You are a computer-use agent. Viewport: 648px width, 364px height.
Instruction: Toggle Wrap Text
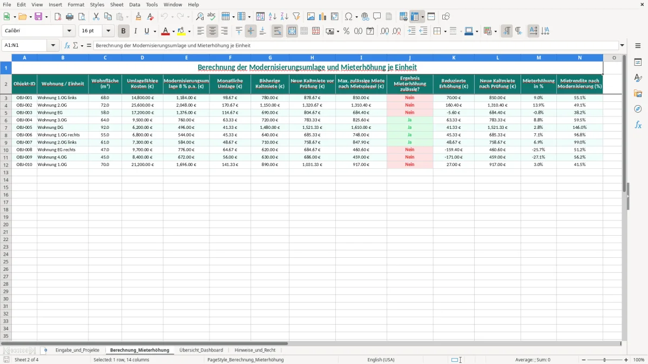click(278, 31)
